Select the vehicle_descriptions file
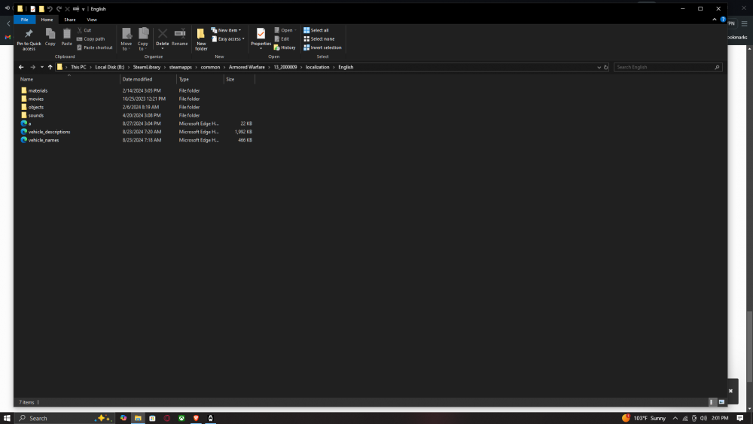Image resolution: width=753 pixels, height=424 pixels. (49, 132)
